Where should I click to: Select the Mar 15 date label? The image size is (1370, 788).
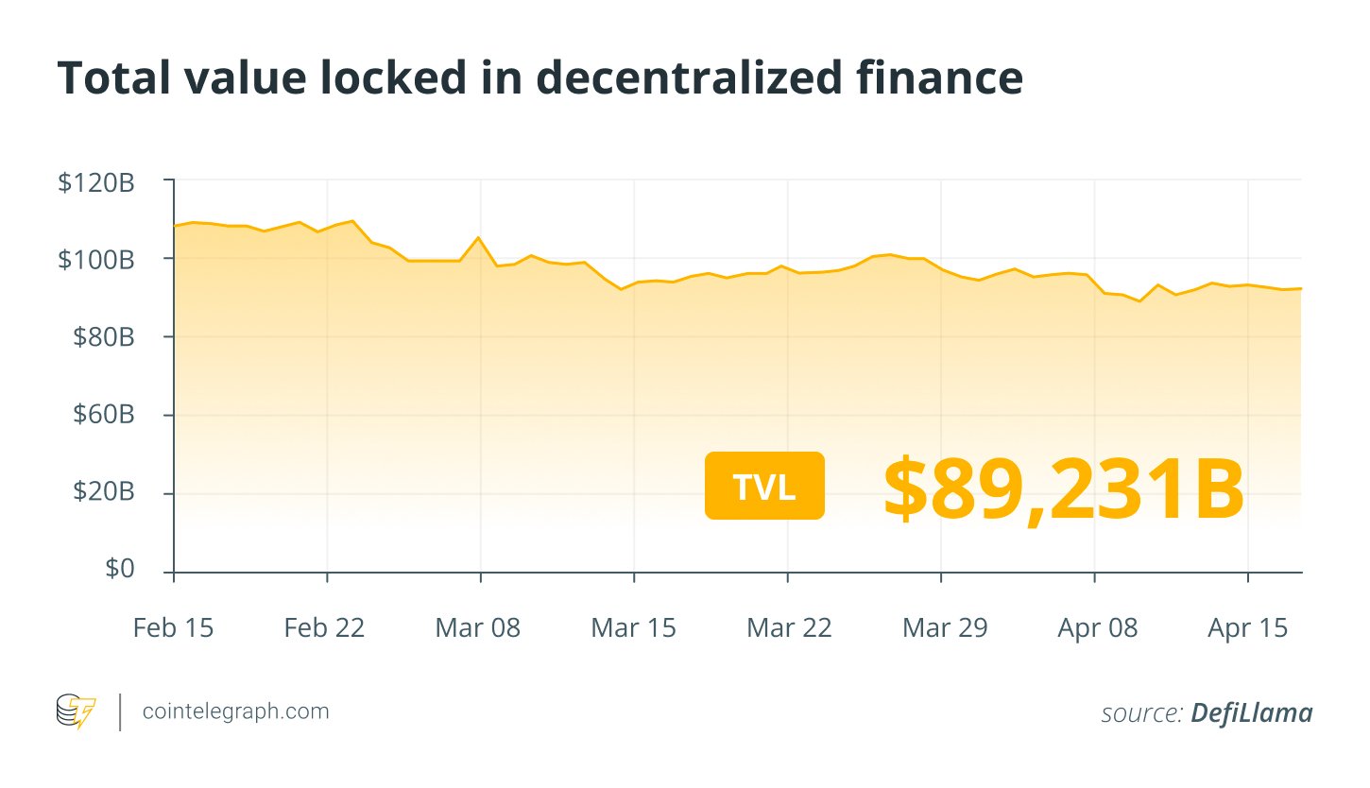[x=633, y=627]
